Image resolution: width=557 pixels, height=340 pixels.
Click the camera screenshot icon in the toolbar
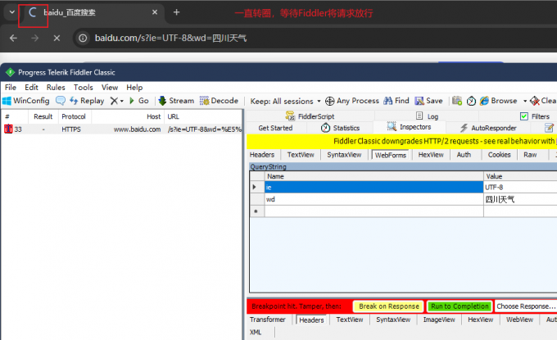457,101
